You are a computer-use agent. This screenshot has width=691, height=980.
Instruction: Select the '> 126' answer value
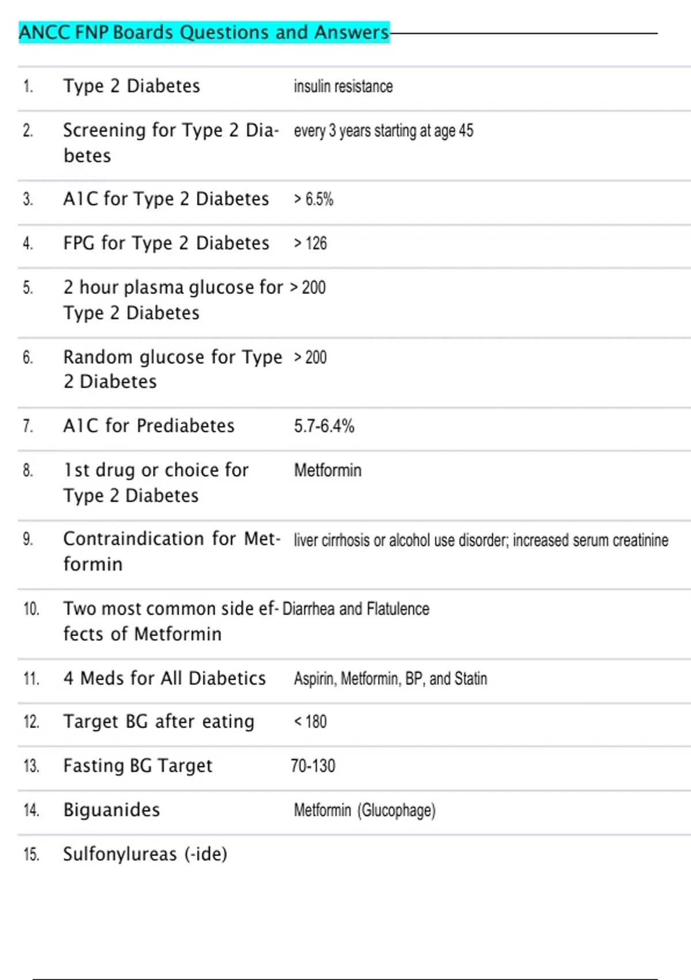coord(310,243)
